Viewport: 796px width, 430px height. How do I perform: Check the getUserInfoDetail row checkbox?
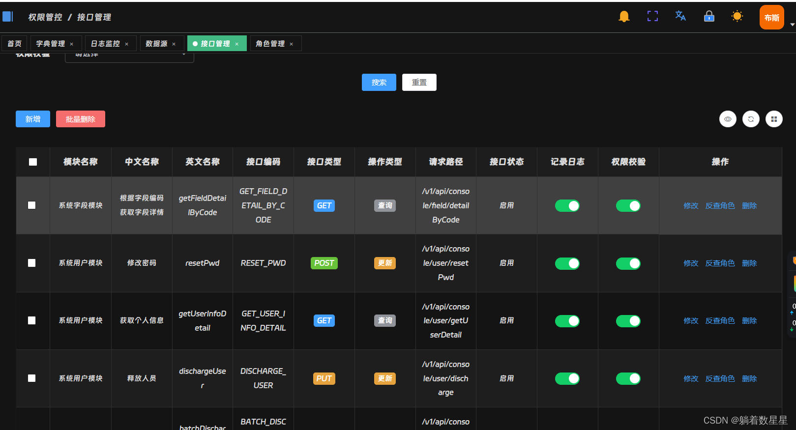pyautogui.click(x=32, y=320)
